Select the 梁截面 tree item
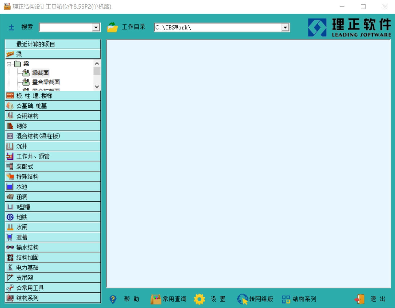 (x=41, y=73)
